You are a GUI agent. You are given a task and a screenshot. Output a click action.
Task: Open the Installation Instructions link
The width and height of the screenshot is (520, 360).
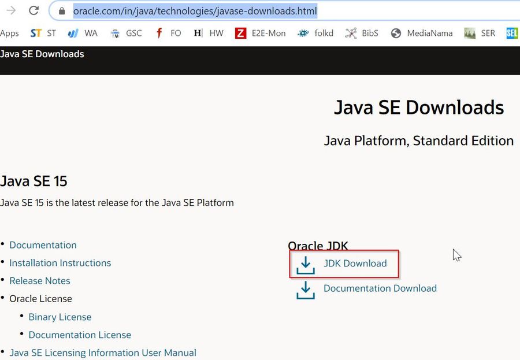(x=60, y=263)
